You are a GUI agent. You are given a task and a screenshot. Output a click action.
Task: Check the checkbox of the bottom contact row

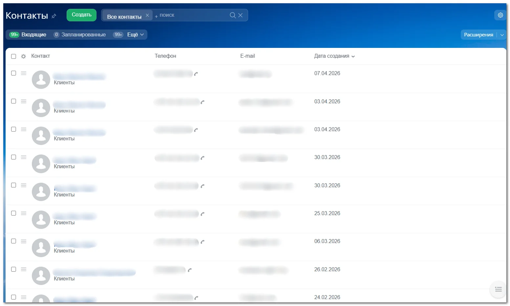13,297
